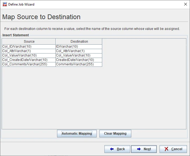
Task: Select source cell Col_ID/Varchar(10)
Action: (x=29, y=47)
